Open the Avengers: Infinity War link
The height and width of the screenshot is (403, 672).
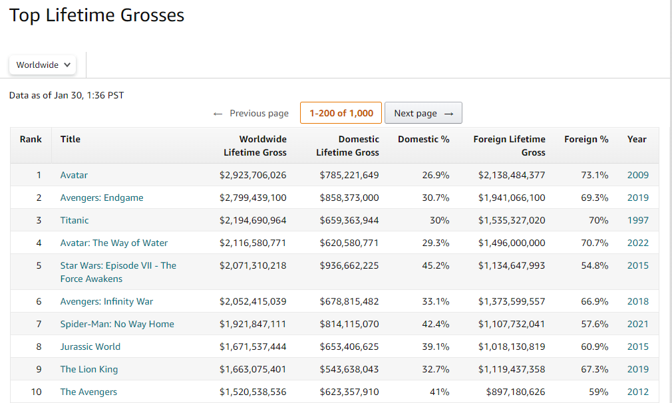[106, 301]
